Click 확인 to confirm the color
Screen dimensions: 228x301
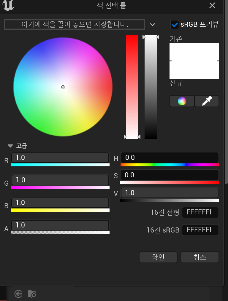[158, 257]
